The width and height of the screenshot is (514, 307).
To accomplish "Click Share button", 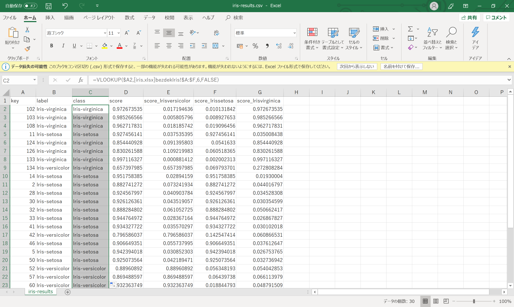I will click(x=469, y=17).
